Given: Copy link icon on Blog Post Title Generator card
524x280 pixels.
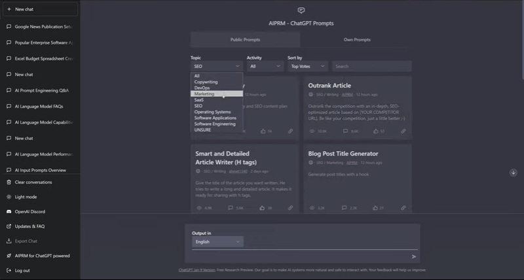Looking at the screenshot, I should 403,208.
